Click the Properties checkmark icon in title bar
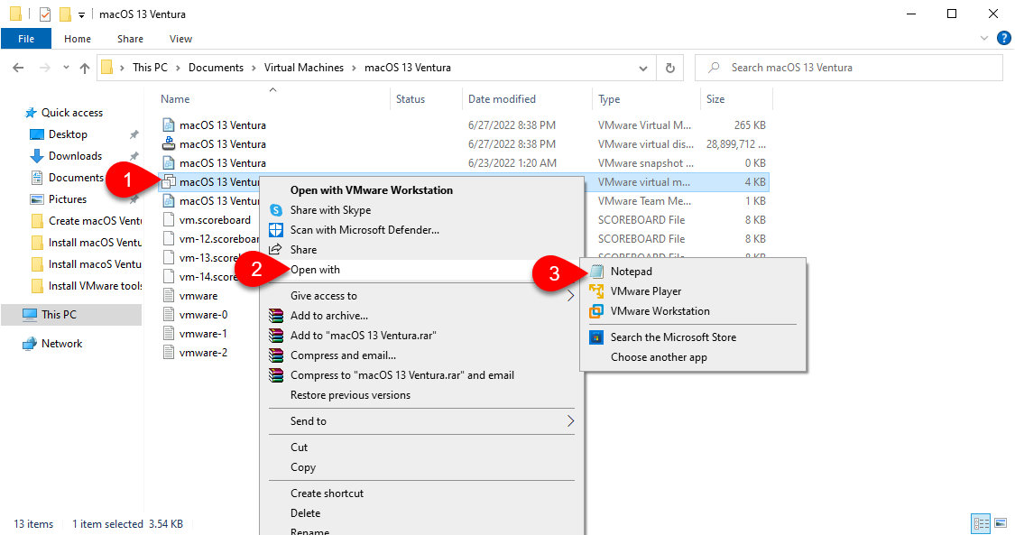 tap(45, 14)
